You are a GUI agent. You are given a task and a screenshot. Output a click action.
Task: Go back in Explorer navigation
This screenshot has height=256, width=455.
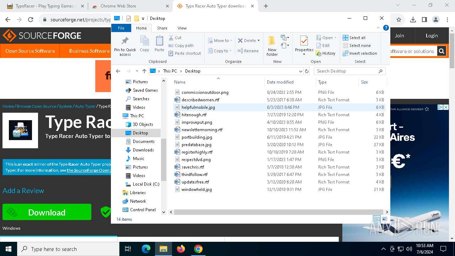(x=118, y=71)
